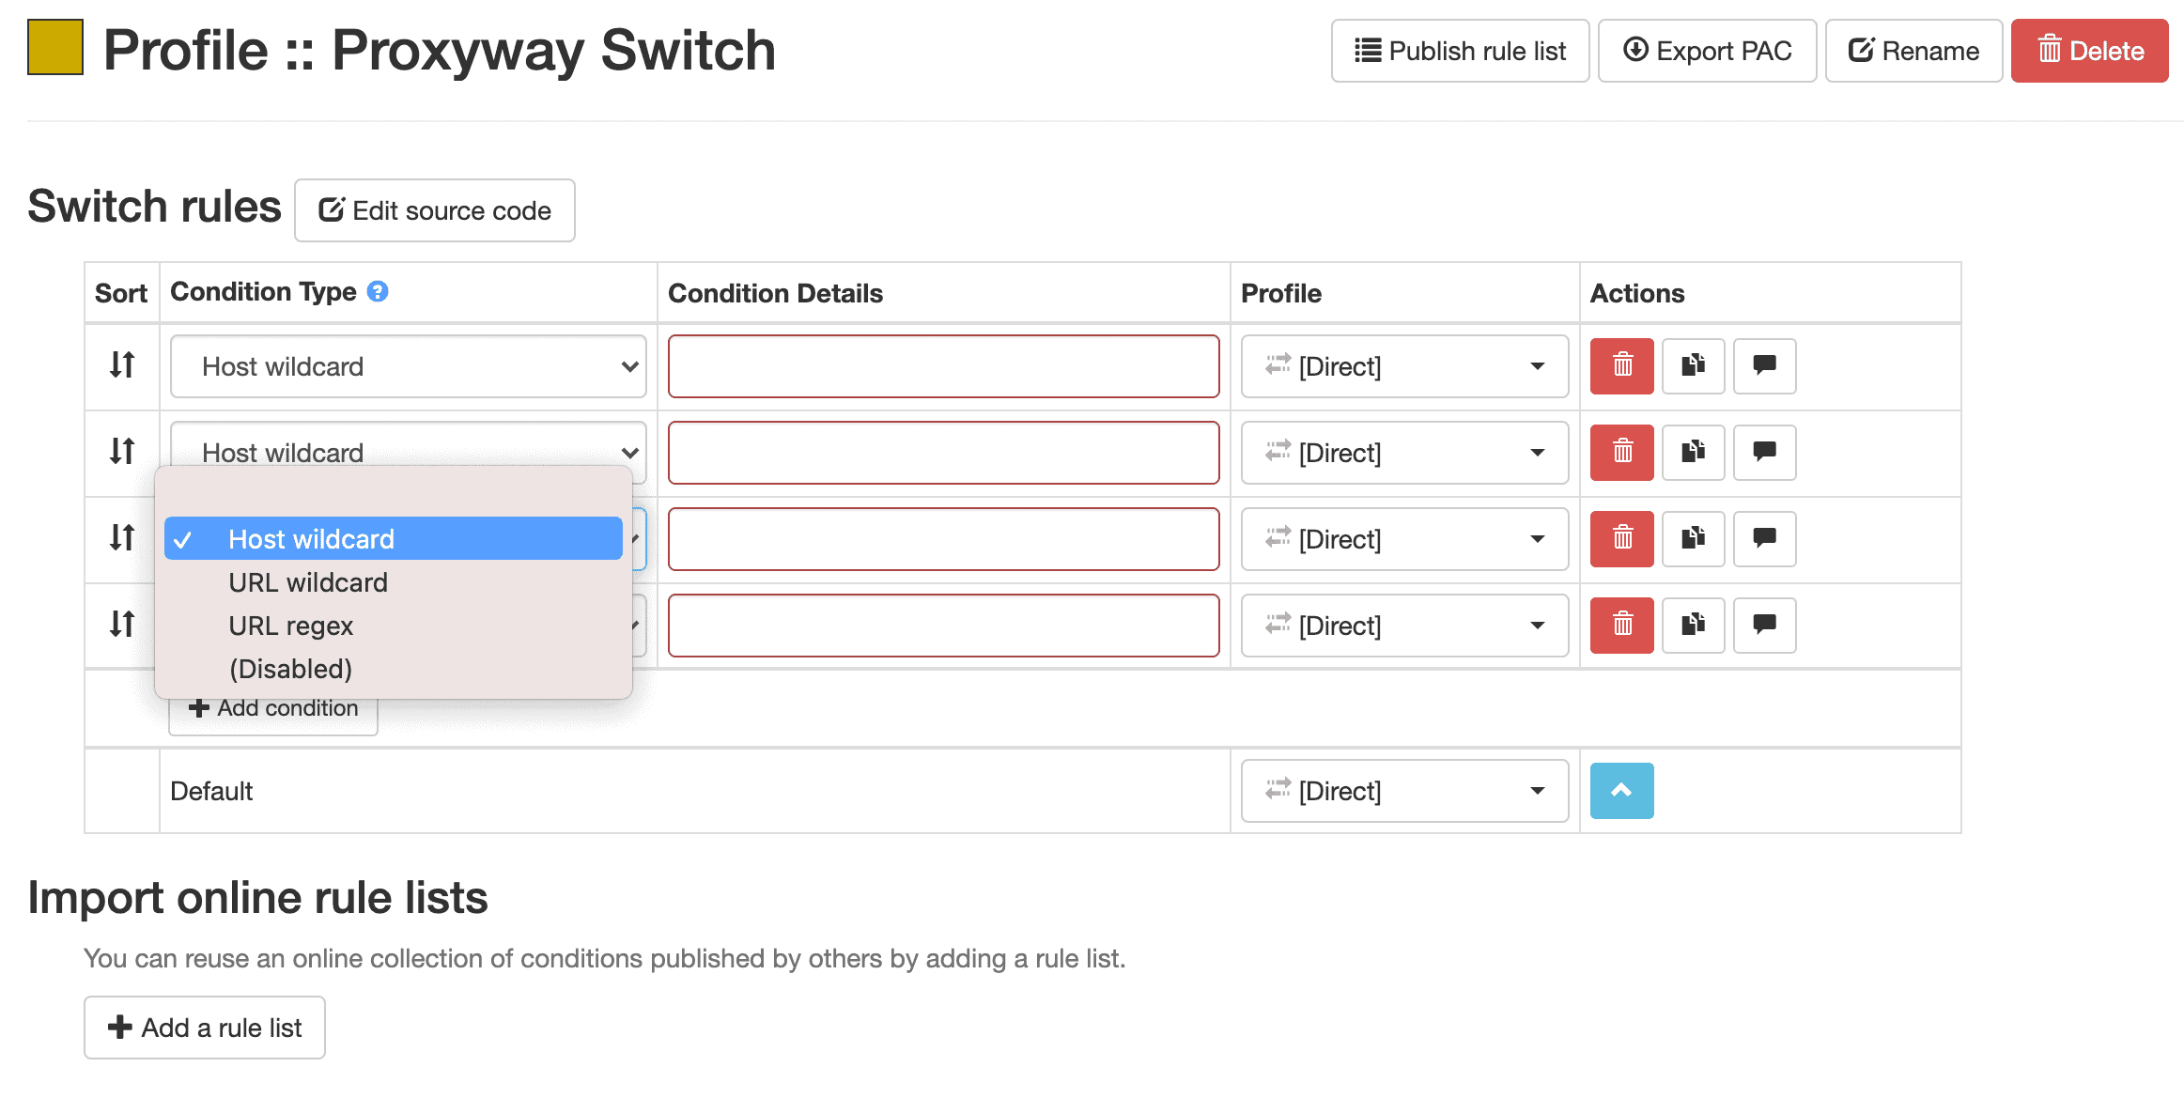
Task: Open Edit source code
Action: [435, 210]
